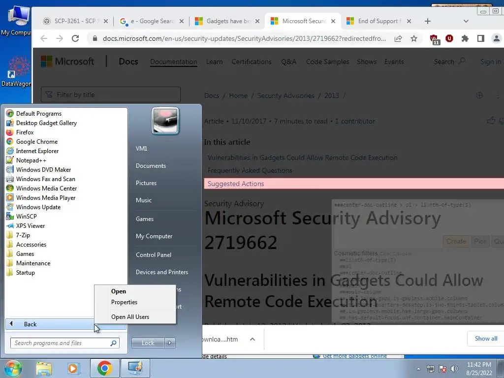Open the Action Center flag icon

442,369
